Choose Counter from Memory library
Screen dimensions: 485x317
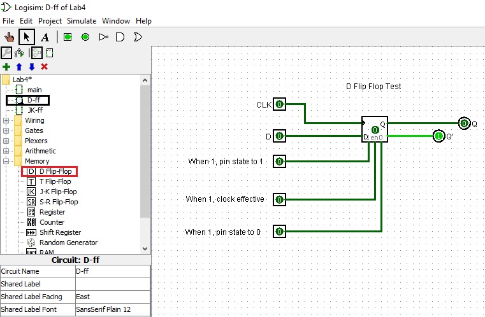(52, 222)
